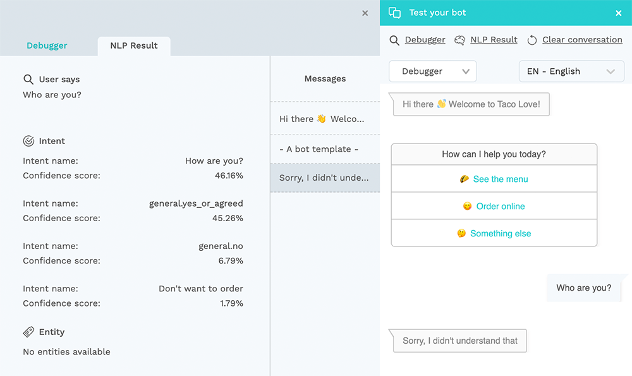Click the search icon next to User says
This screenshot has width=632, height=376.
click(x=28, y=80)
